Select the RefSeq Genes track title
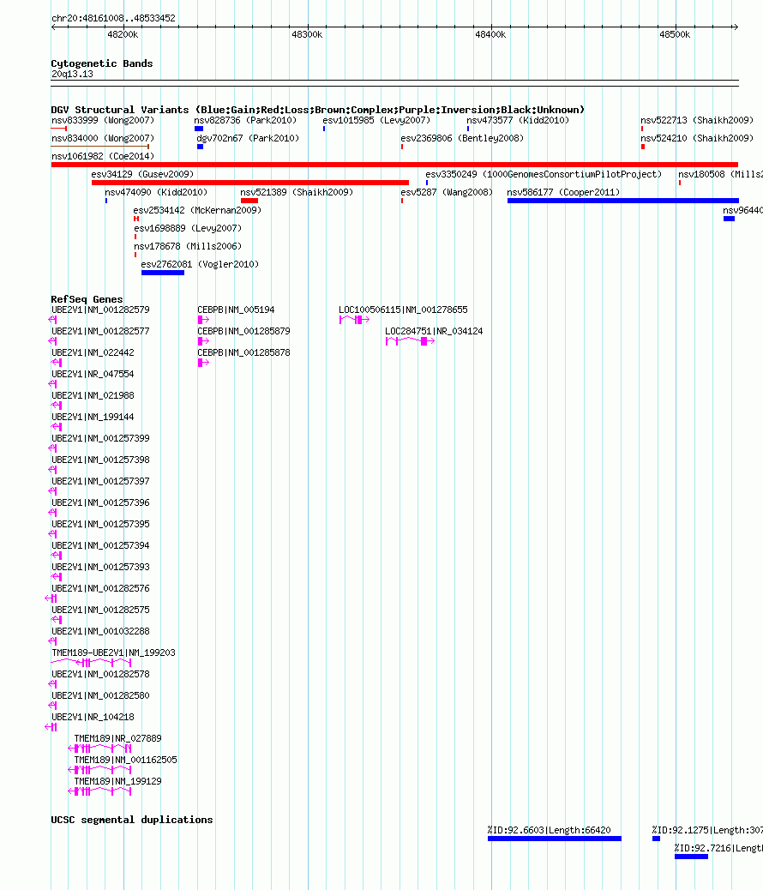This screenshot has height=890, width=763. [87, 299]
